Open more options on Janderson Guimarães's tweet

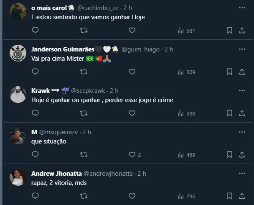pos(242,49)
